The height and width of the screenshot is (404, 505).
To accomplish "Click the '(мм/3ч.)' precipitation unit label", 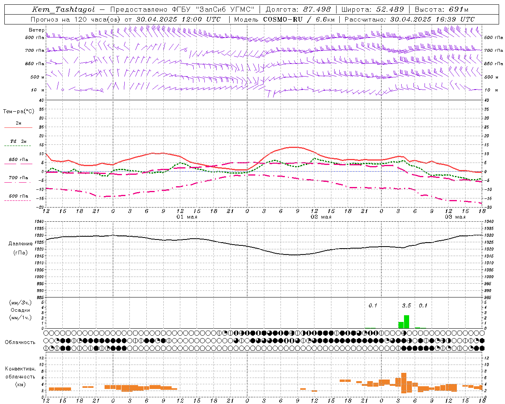I will pos(21,303).
